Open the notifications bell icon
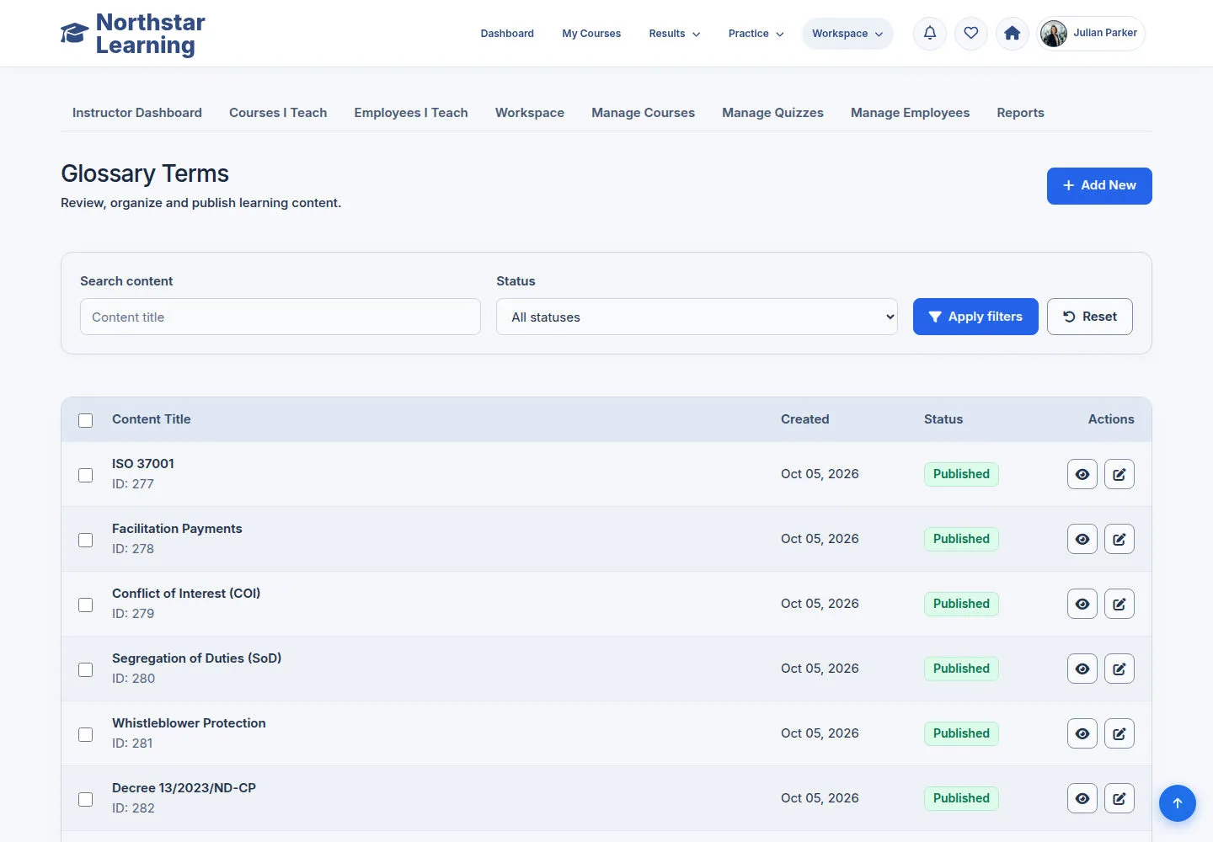The image size is (1213, 842). point(930,34)
